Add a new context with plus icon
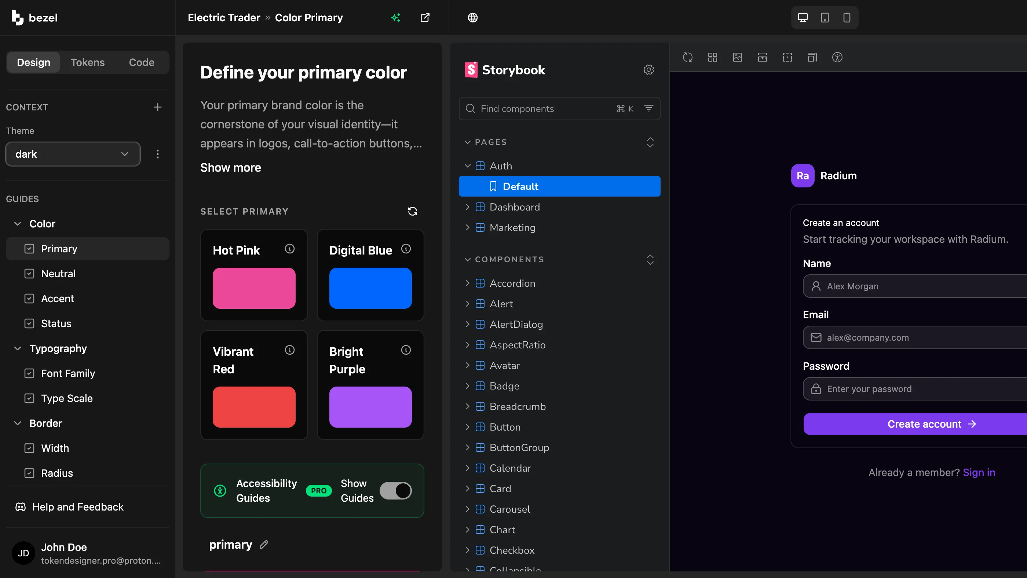Image resolution: width=1027 pixels, height=578 pixels. pyautogui.click(x=157, y=107)
